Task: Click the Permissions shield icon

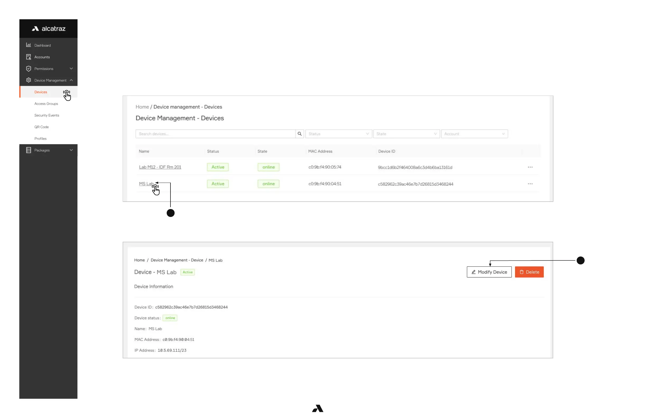Action: point(29,68)
